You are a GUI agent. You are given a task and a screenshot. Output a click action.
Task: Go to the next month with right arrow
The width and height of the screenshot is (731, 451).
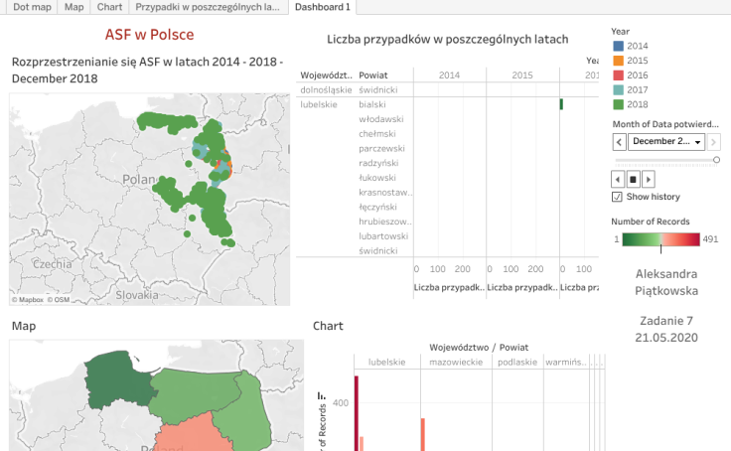713,142
